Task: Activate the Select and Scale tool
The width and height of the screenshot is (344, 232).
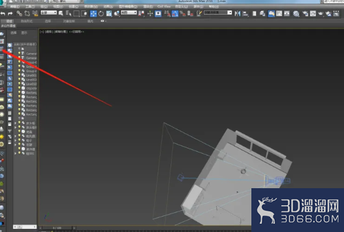Action: [109, 14]
